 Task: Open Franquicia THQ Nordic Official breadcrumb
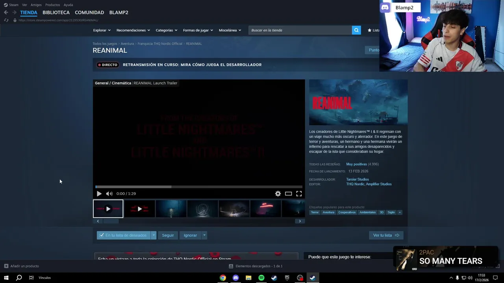click(x=160, y=44)
